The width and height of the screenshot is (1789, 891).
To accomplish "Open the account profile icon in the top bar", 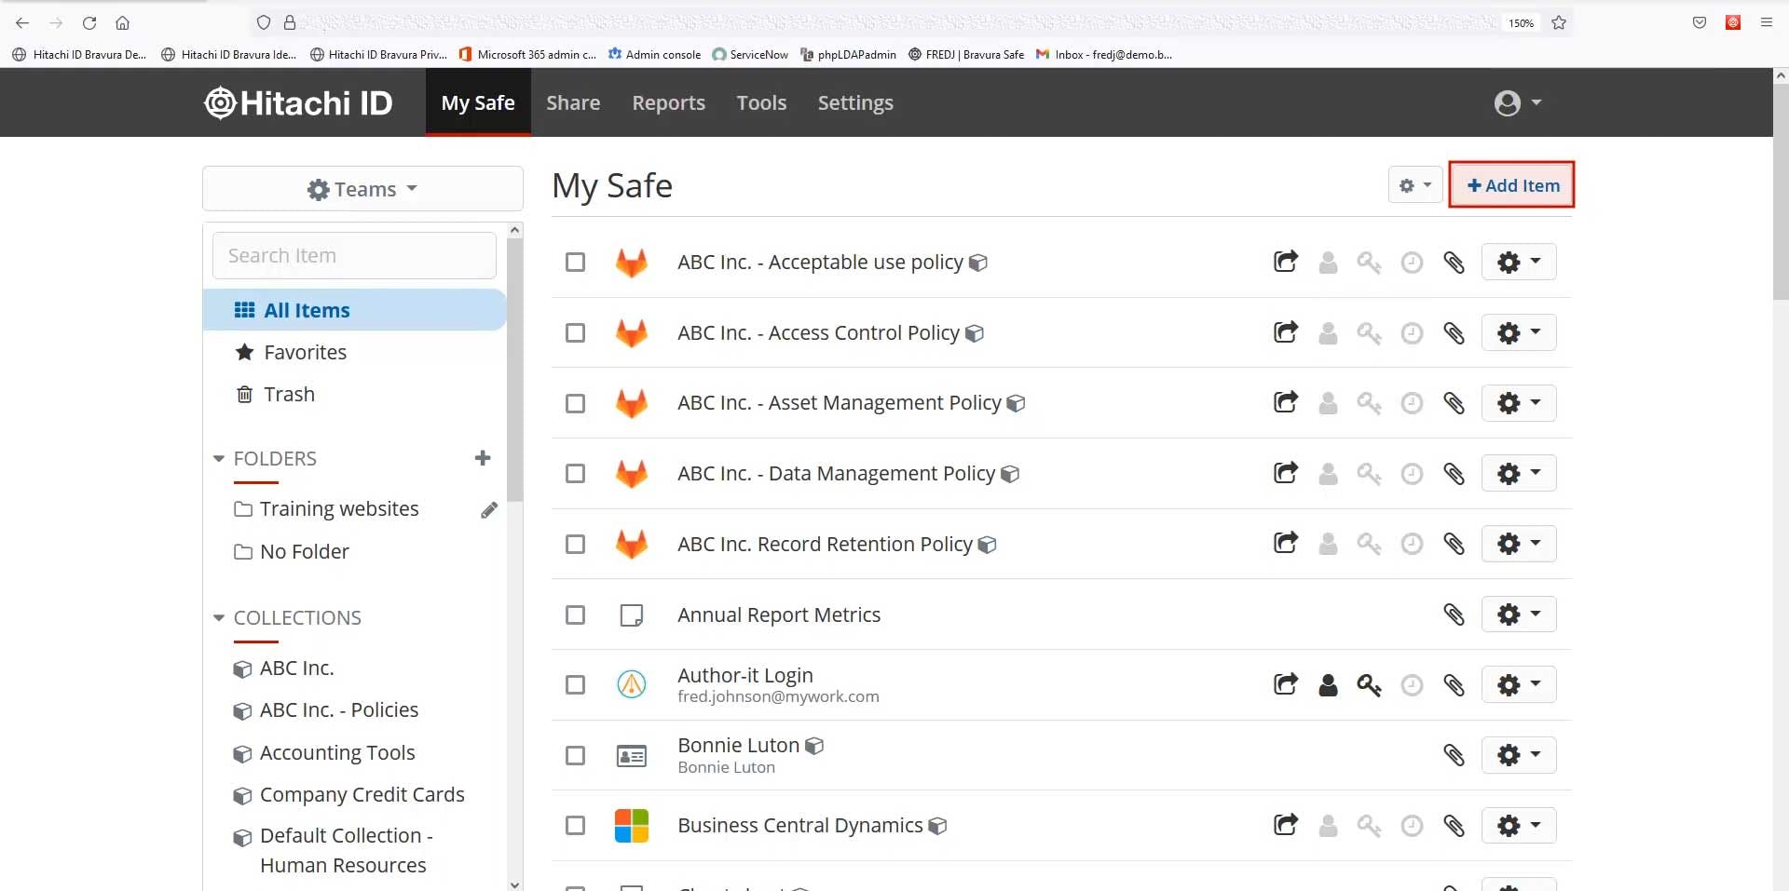I will pyautogui.click(x=1518, y=102).
